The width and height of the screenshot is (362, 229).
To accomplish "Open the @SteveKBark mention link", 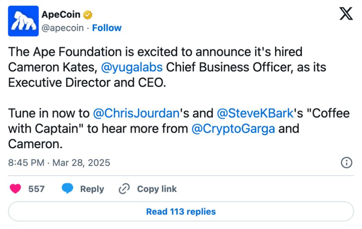I will (255, 113).
